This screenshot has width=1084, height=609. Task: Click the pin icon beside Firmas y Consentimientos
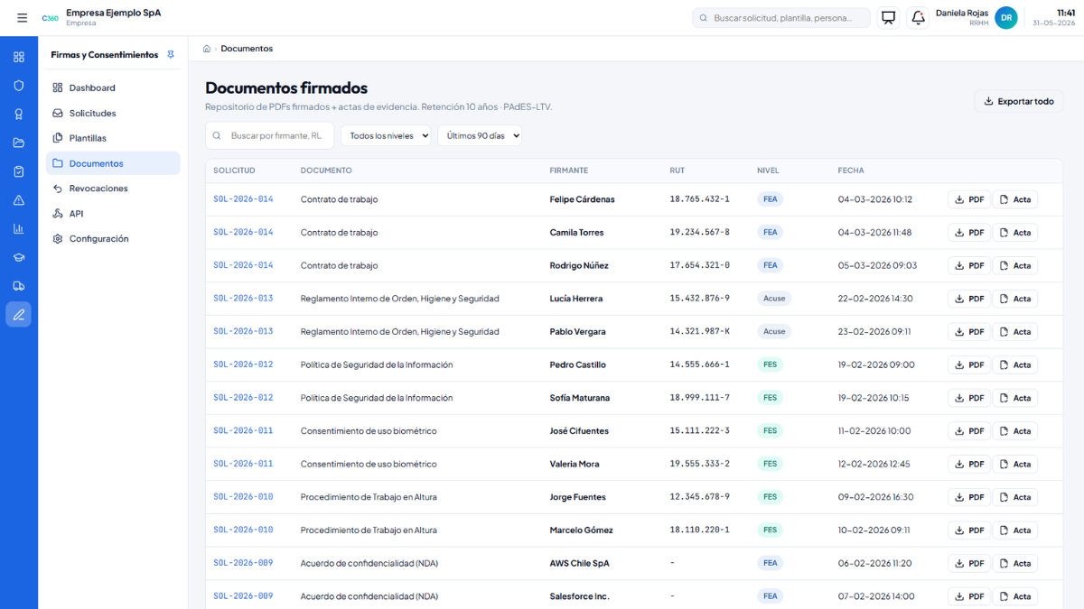pos(171,55)
